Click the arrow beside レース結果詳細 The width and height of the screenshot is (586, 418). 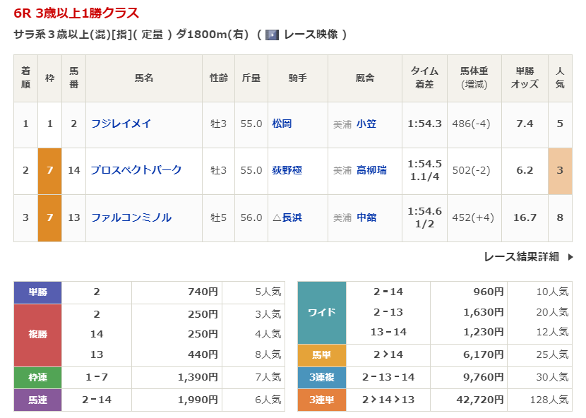(x=570, y=257)
